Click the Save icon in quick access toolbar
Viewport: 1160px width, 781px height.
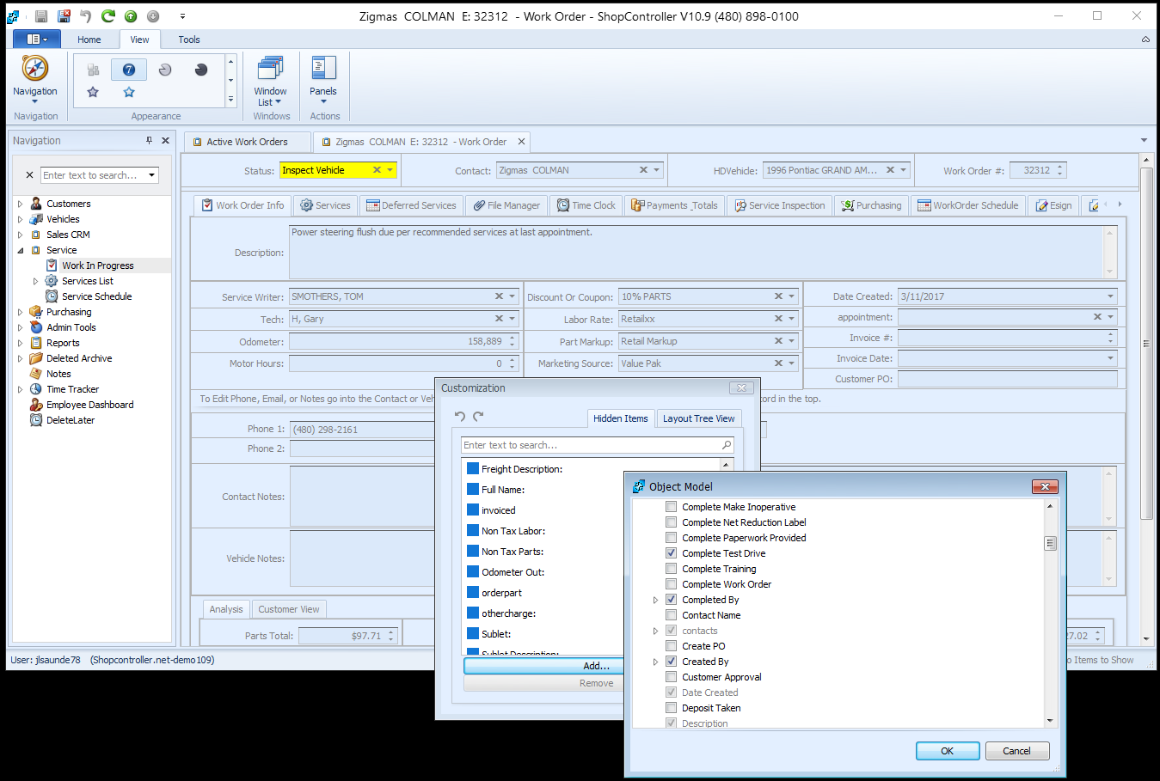point(41,16)
